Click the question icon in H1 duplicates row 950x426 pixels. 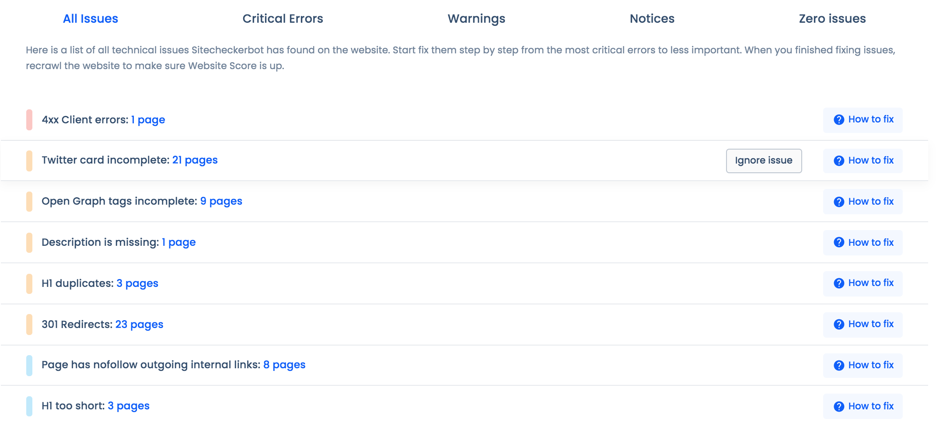(838, 283)
